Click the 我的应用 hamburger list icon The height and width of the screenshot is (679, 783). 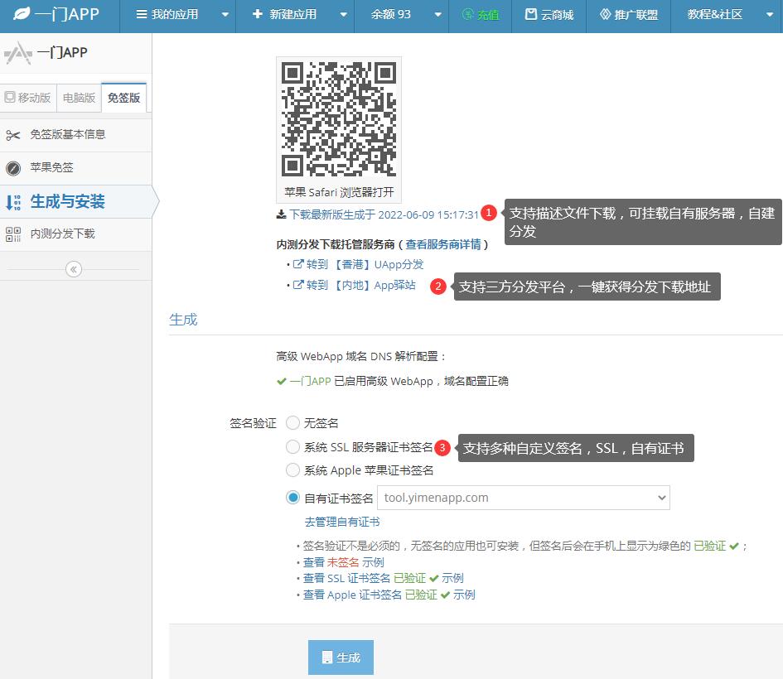(x=142, y=14)
